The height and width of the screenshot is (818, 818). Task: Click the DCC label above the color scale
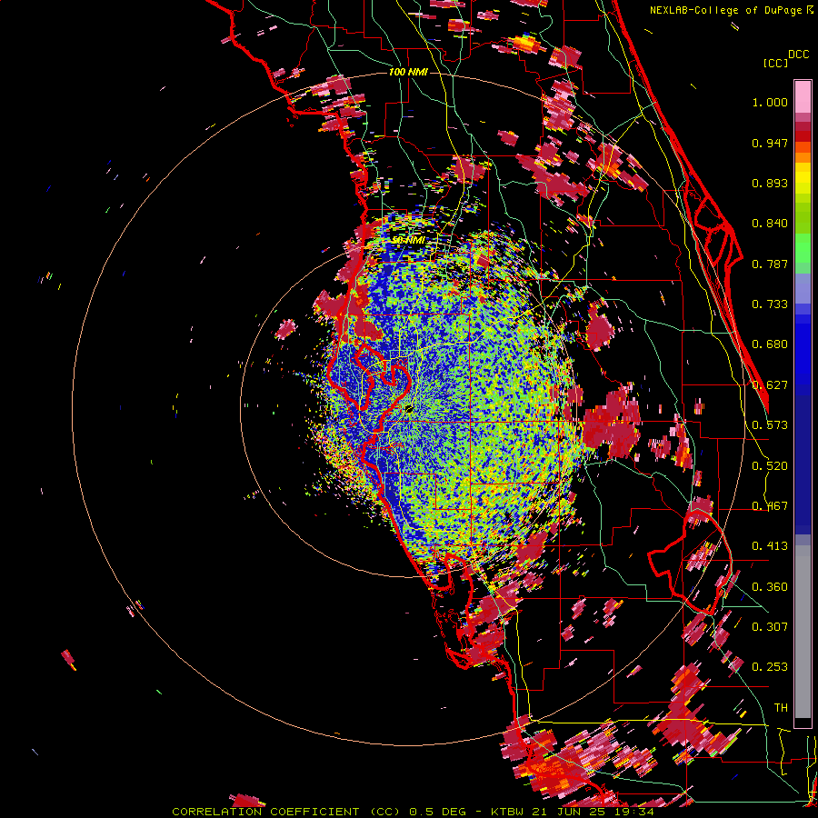799,55
